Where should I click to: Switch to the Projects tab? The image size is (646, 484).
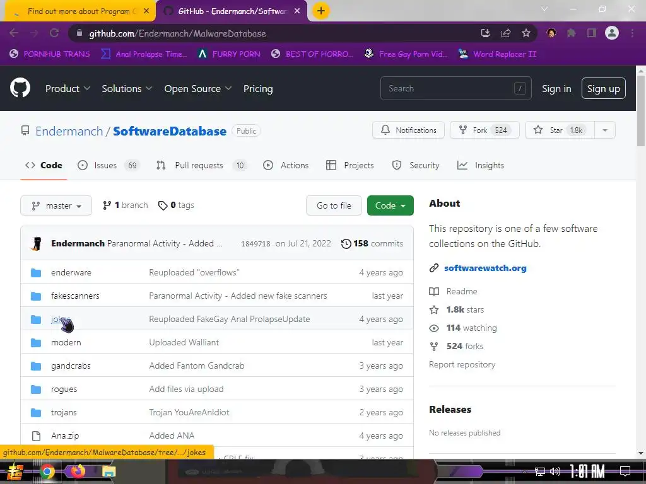pyautogui.click(x=349, y=165)
